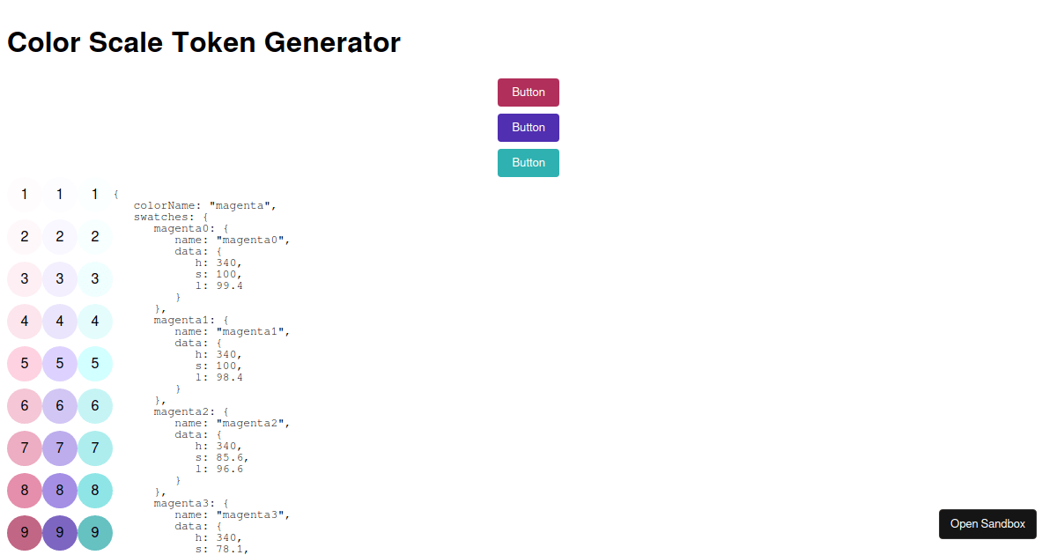Screen dimensions: 1057x555
Task: Click the magenta Button at top
Action: pyautogui.click(x=528, y=92)
